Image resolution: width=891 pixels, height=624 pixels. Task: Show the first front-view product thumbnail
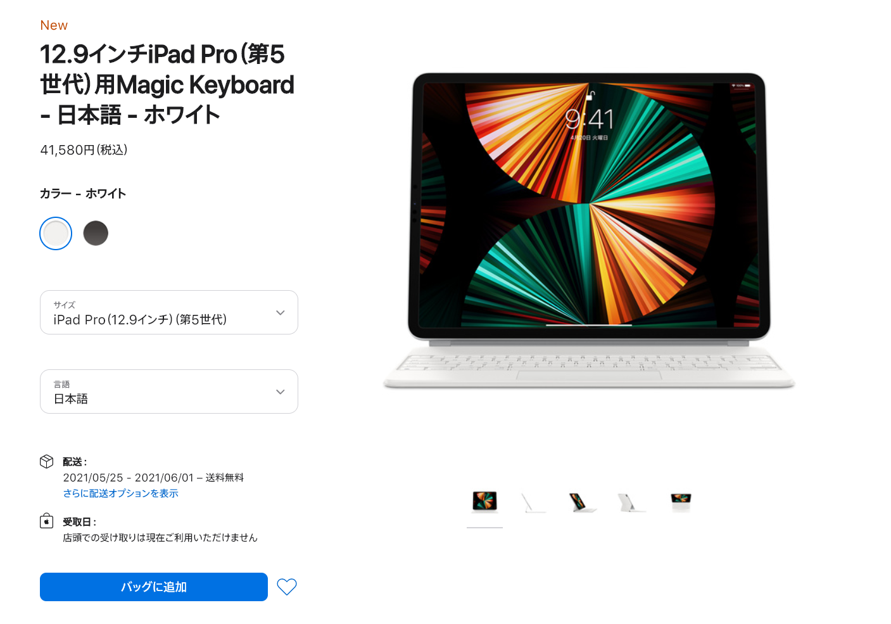(x=484, y=502)
